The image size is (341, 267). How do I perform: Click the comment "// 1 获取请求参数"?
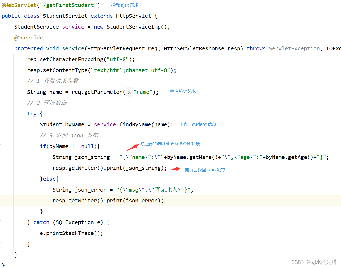[x=53, y=81]
